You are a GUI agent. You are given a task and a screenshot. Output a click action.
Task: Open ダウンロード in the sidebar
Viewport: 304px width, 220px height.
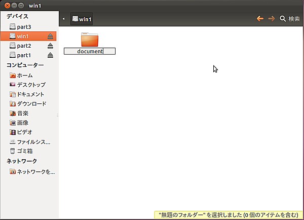[x=32, y=104]
